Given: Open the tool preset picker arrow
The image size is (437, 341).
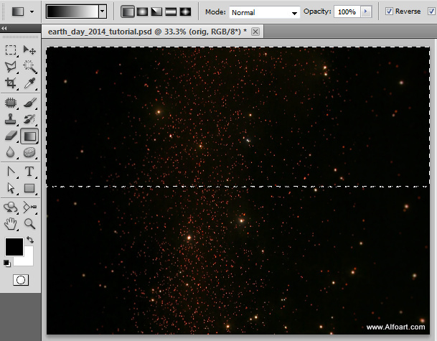Looking at the screenshot, I should (x=32, y=12).
